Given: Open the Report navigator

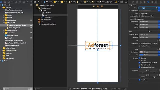Looking at the screenshot, I should coord(31,2).
